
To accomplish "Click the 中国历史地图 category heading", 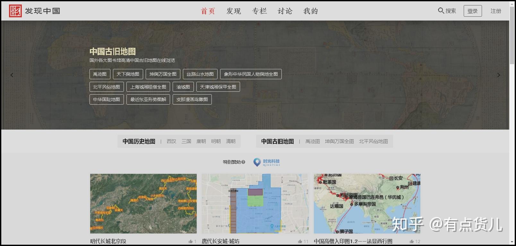I will tap(139, 141).
